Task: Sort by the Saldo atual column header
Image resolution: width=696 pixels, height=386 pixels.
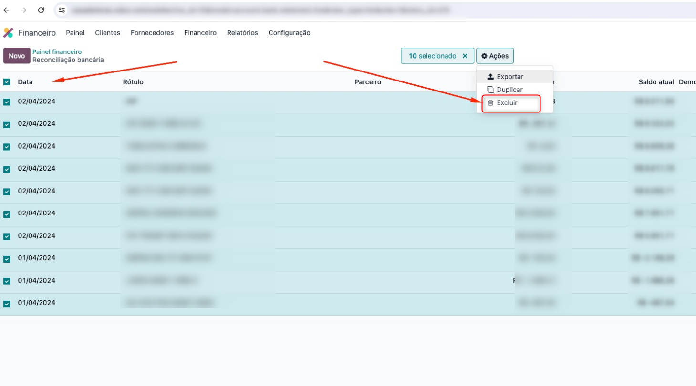Action: [656, 82]
